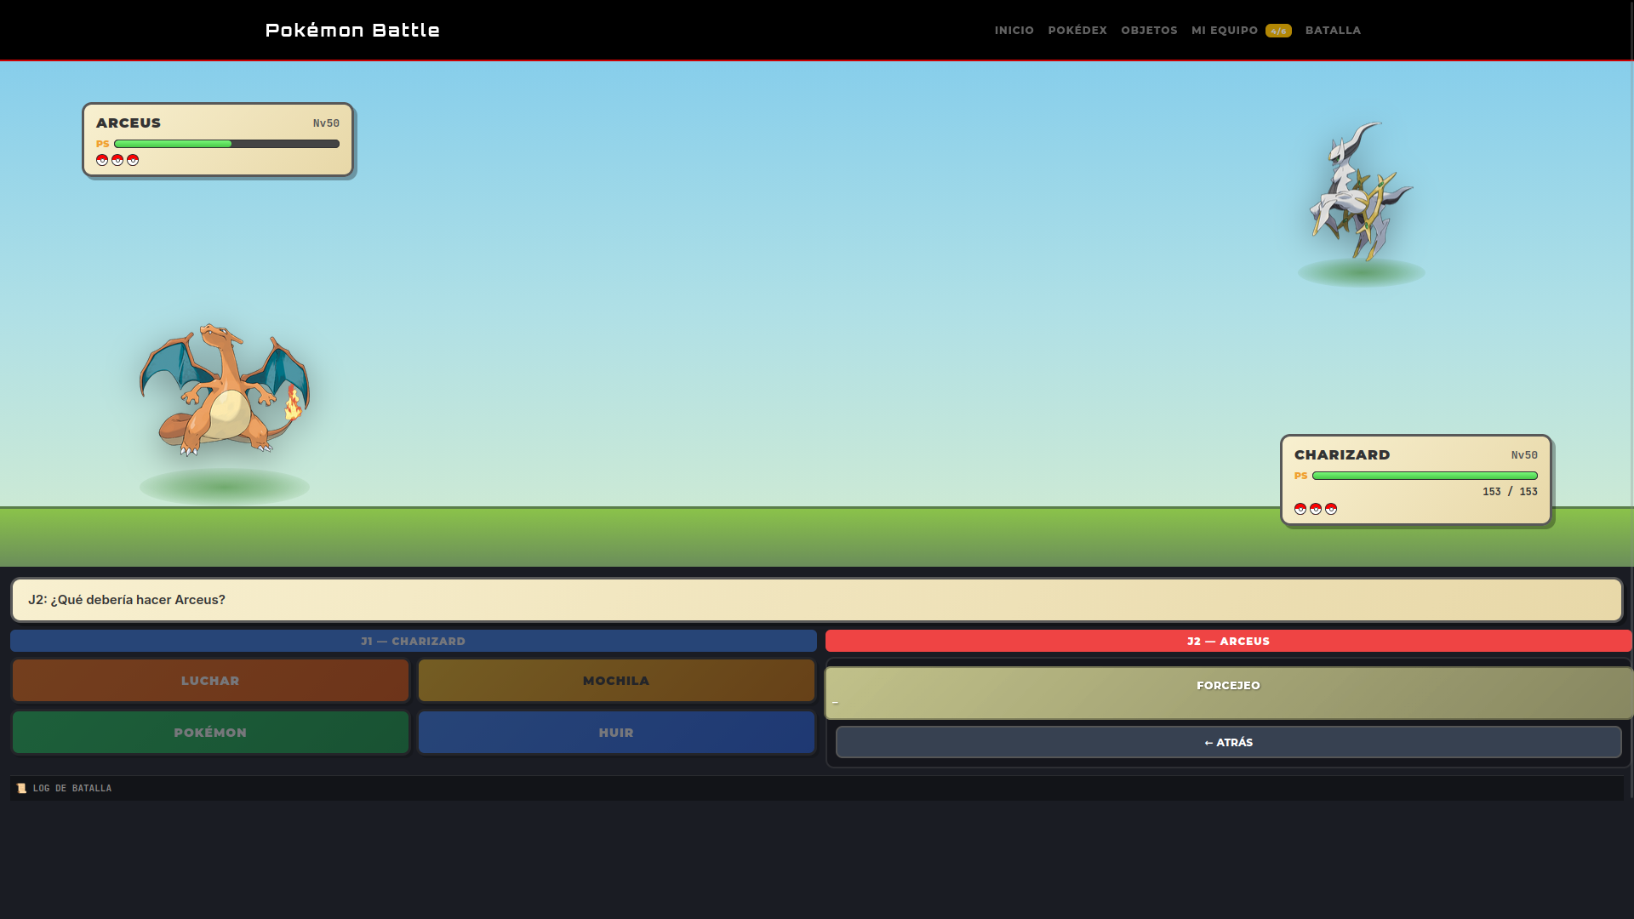Image resolution: width=1634 pixels, height=919 pixels.
Task: Click the scroll icon beside Log de Batalla
Action: click(21, 789)
